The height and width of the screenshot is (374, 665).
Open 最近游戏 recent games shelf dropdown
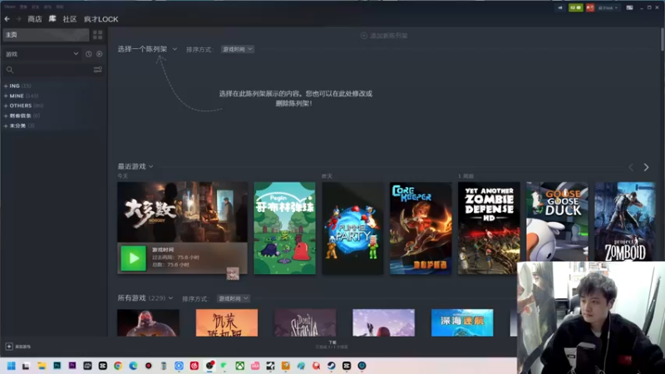(135, 166)
